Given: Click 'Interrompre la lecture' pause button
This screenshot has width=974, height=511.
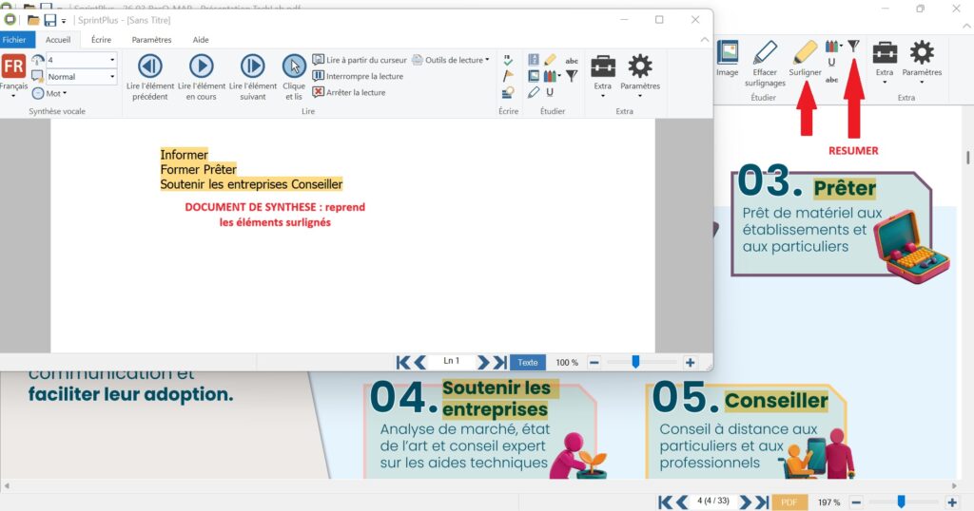Looking at the screenshot, I should coord(319,76).
